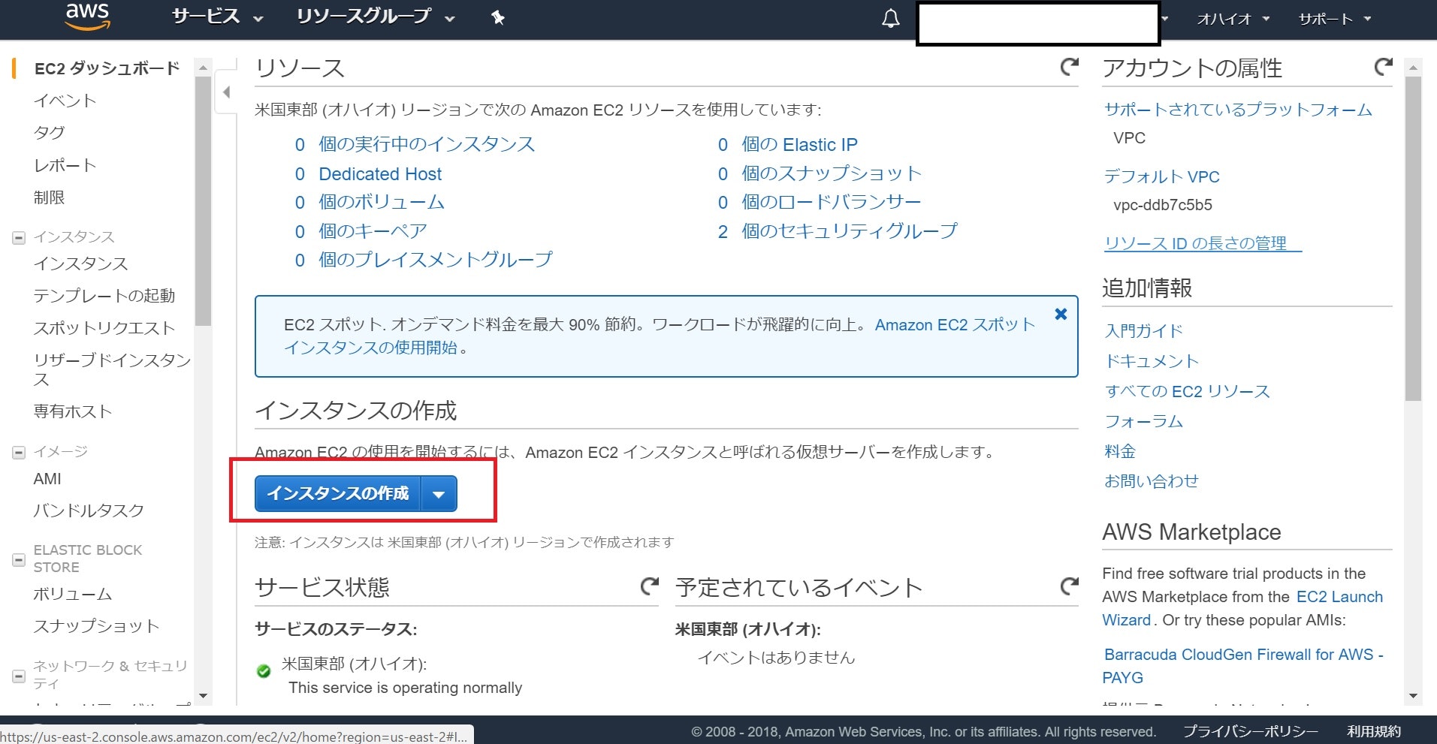This screenshot has height=744, width=1437.
Task: Open the オハイオ region dropdown
Action: (x=1233, y=19)
